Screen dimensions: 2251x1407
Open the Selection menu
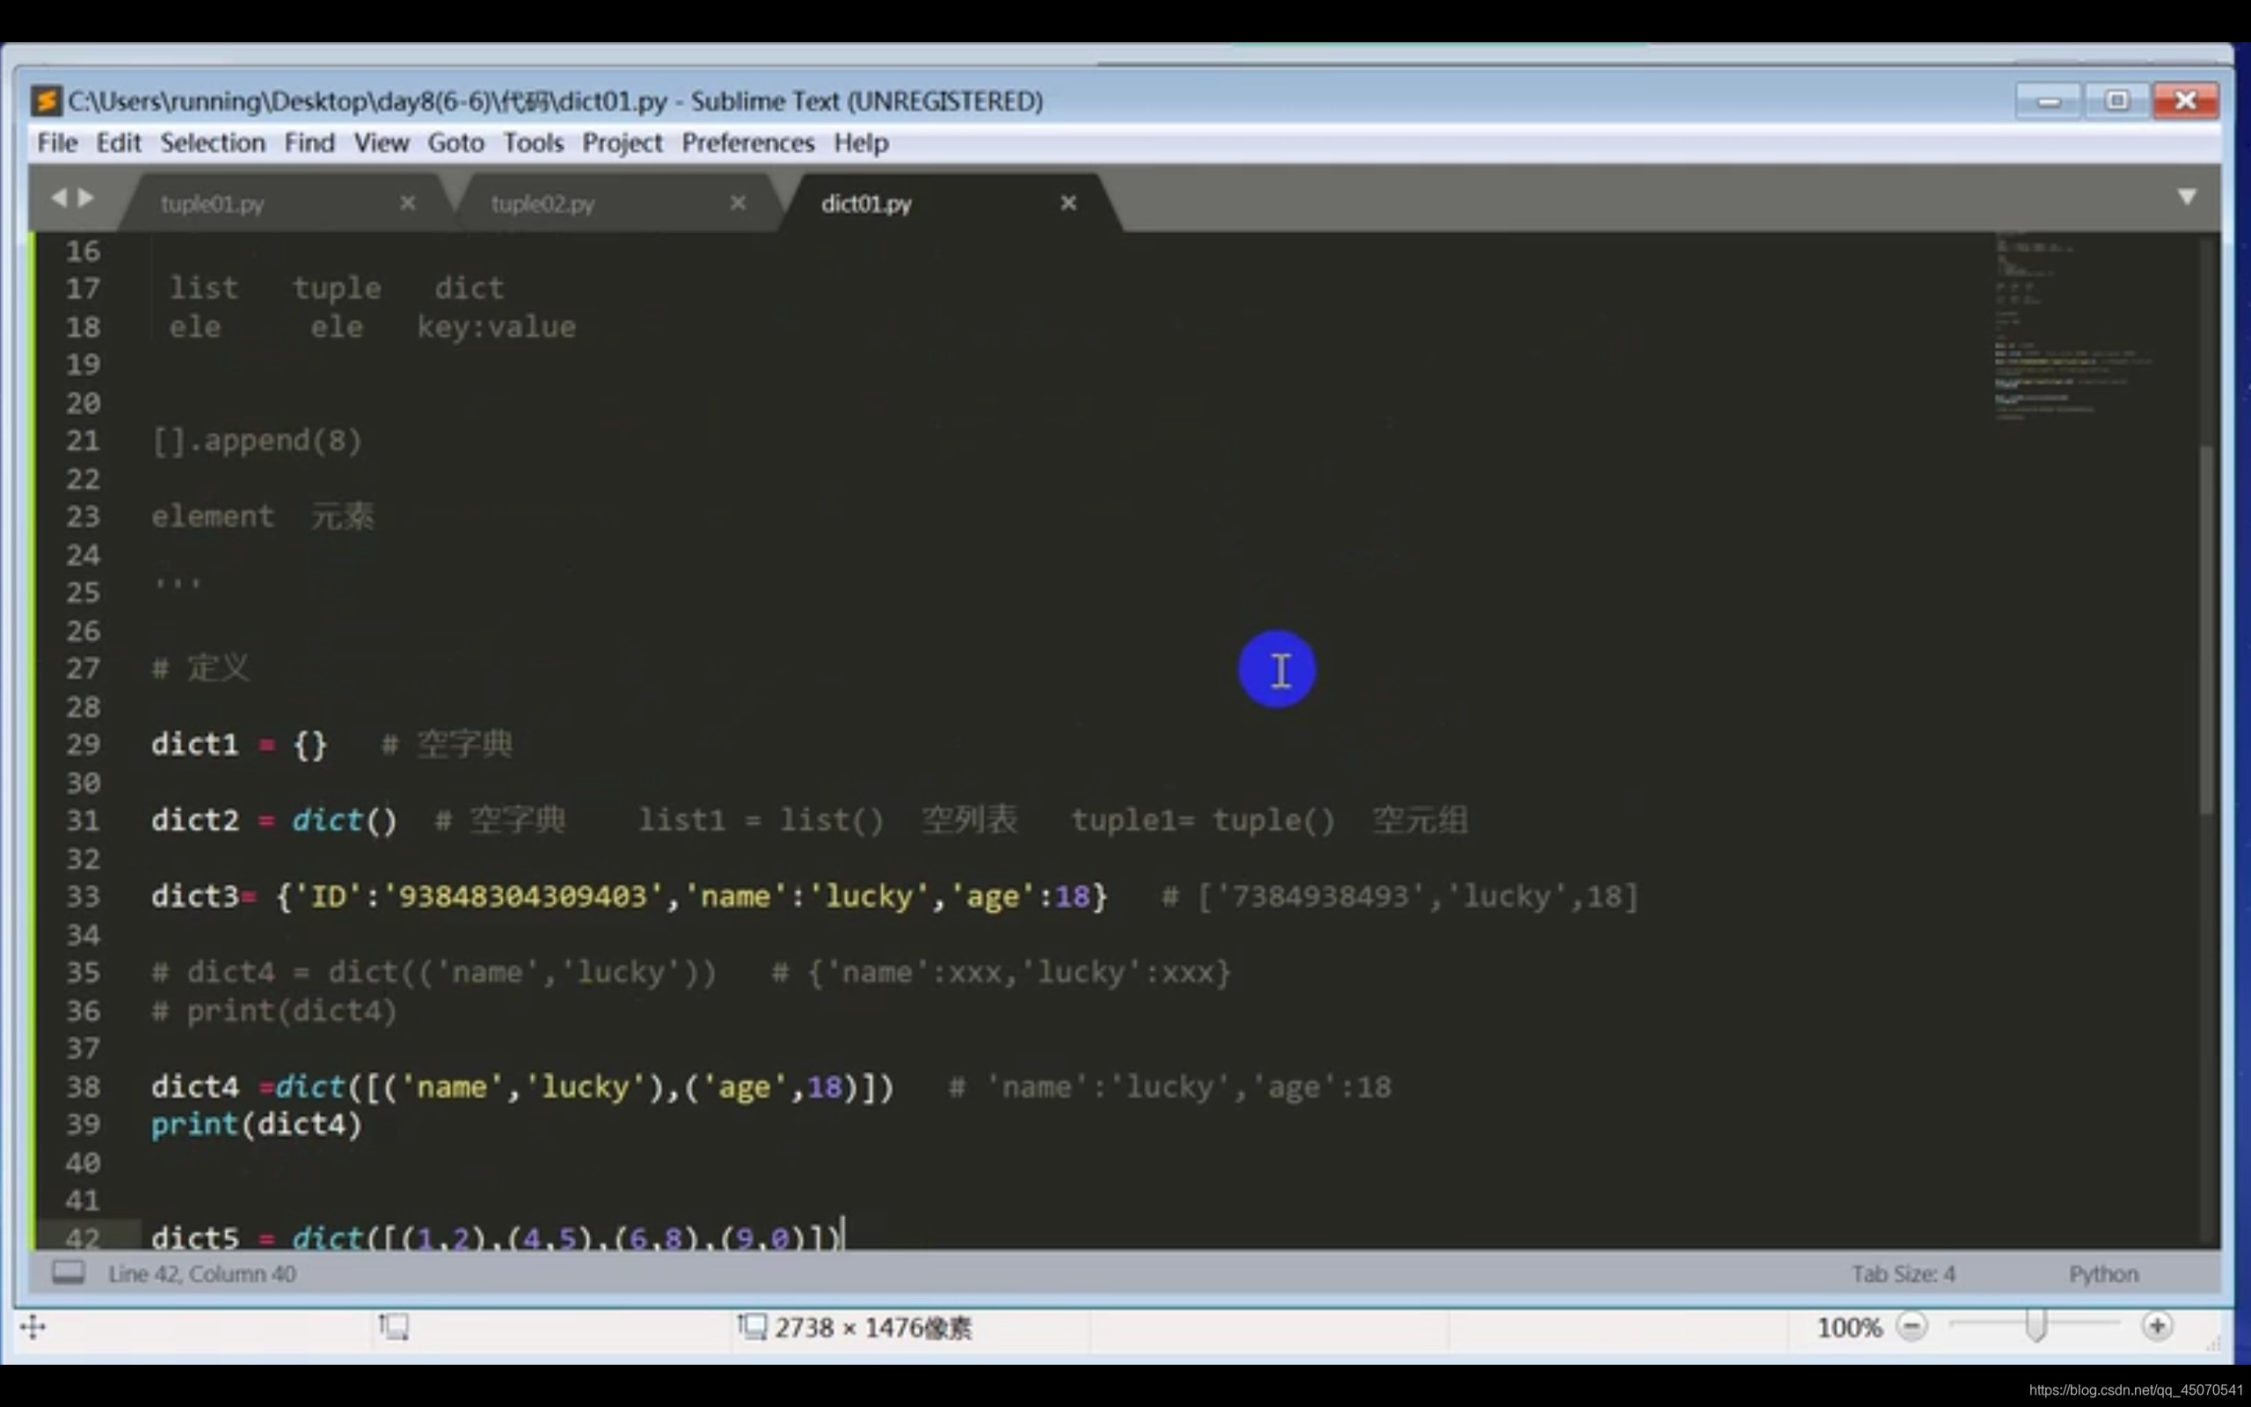(x=212, y=143)
